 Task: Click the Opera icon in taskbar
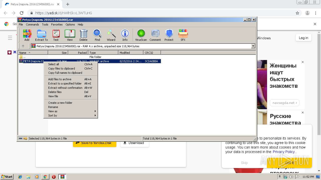coord(54,177)
